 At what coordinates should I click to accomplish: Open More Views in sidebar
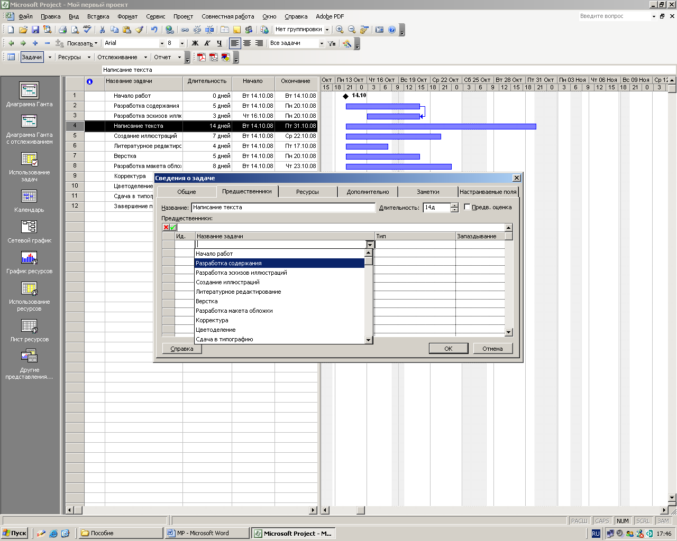pos(29,364)
